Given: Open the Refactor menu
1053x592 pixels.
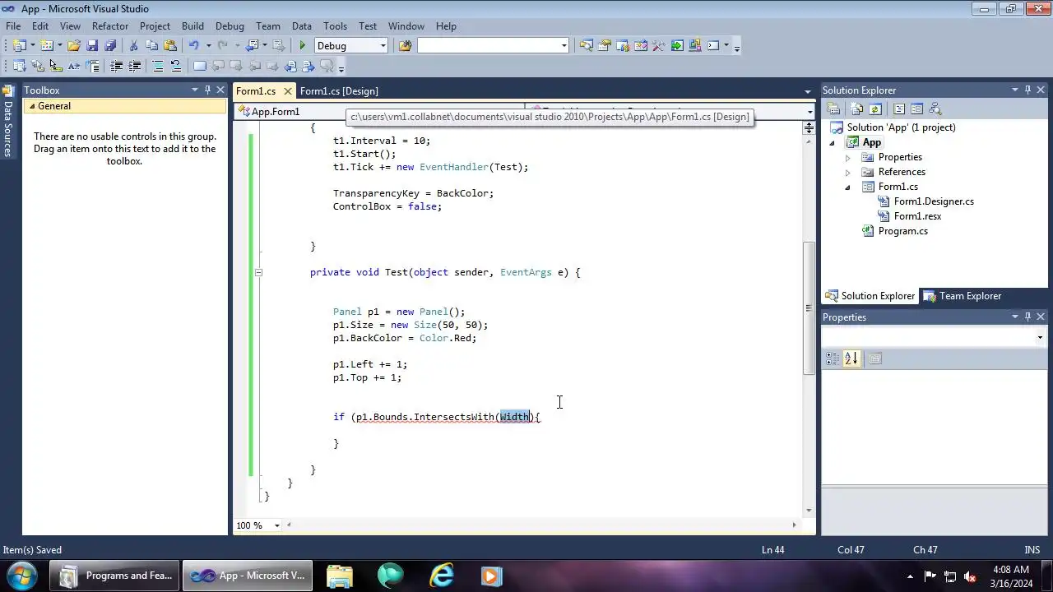Looking at the screenshot, I should tap(110, 26).
